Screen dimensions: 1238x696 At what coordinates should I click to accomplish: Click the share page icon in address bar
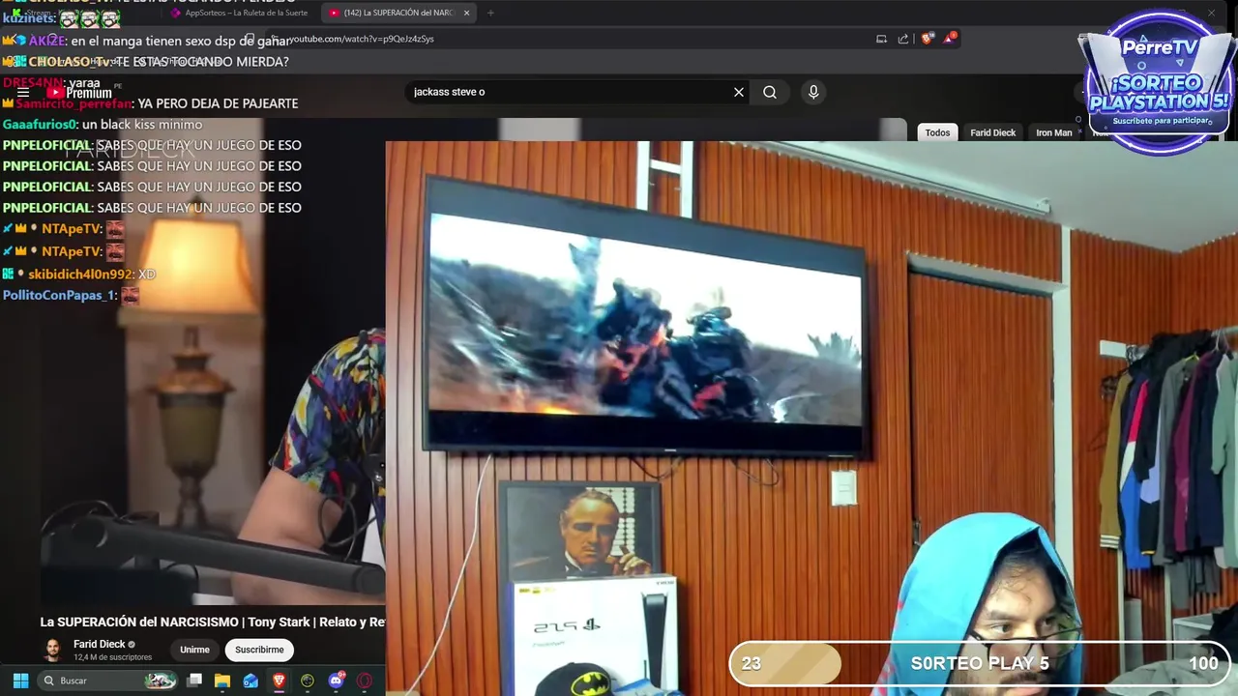click(x=903, y=39)
